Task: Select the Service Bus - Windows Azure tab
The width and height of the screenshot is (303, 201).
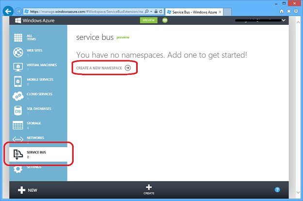Action: click(194, 12)
